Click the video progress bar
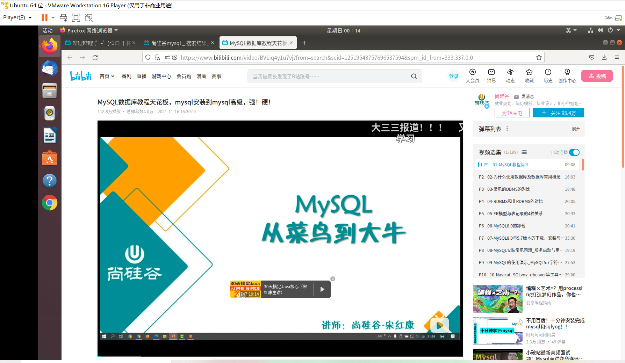 pyautogui.click(x=245, y=355)
